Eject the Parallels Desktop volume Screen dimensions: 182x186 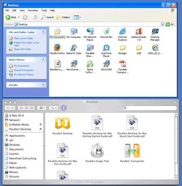pyautogui.click(x=40, y=129)
